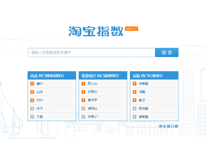The image size is (206, 143).
Task: Click the rank 5 badge beside 文胸
Action: pos(32,117)
